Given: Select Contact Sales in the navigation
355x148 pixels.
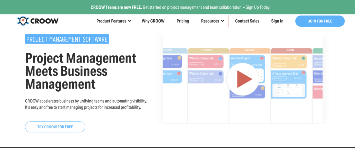Looking at the screenshot, I should click(247, 21).
